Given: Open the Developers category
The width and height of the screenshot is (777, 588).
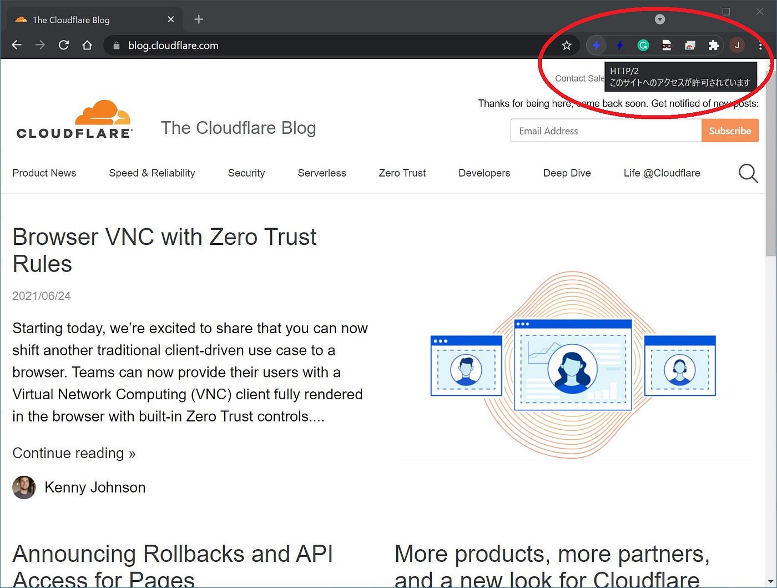Looking at the screenshot, I should click(x=484, y=173).
